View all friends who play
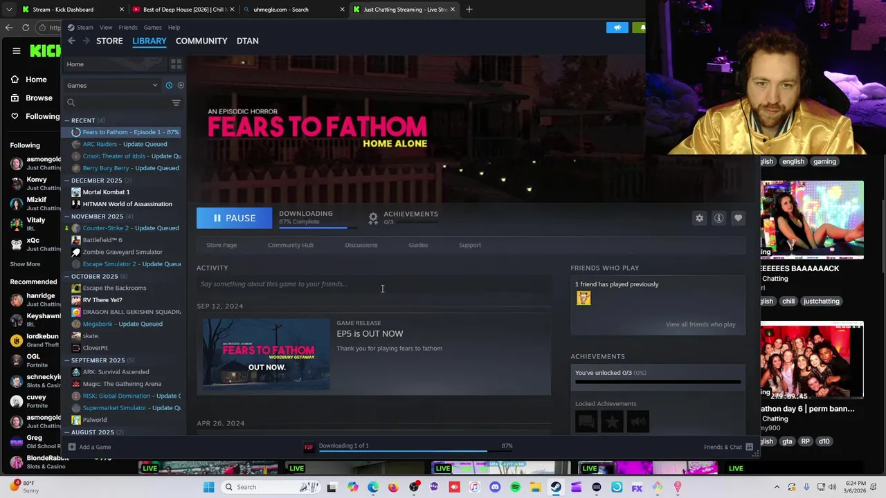The image size is (886, 498). coord(700,324)
